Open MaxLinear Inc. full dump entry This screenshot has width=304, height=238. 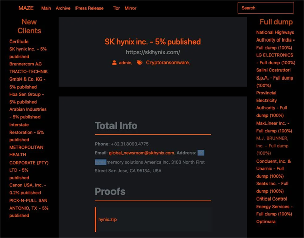point(274,127)
